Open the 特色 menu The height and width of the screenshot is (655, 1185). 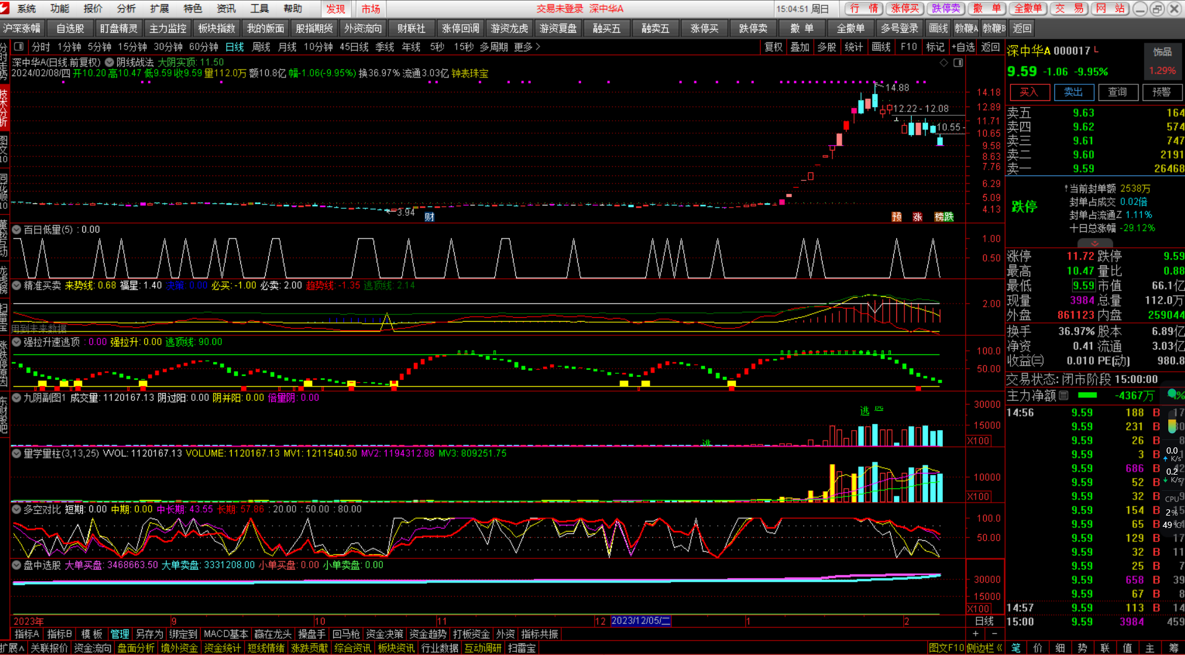pyautogui.click(x=193, y=9)
